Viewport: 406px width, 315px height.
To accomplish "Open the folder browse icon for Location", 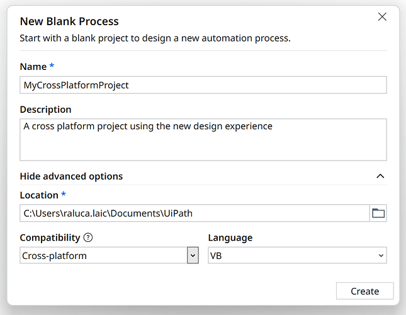I will click(378, 213).
